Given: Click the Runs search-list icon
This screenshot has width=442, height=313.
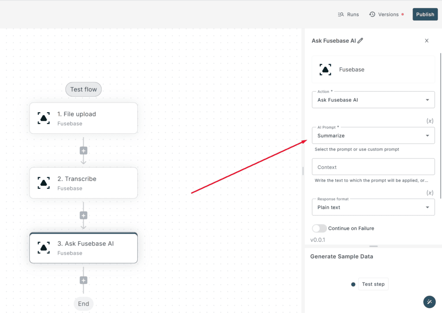Looking at the screenshot, I should click(341, 14).
